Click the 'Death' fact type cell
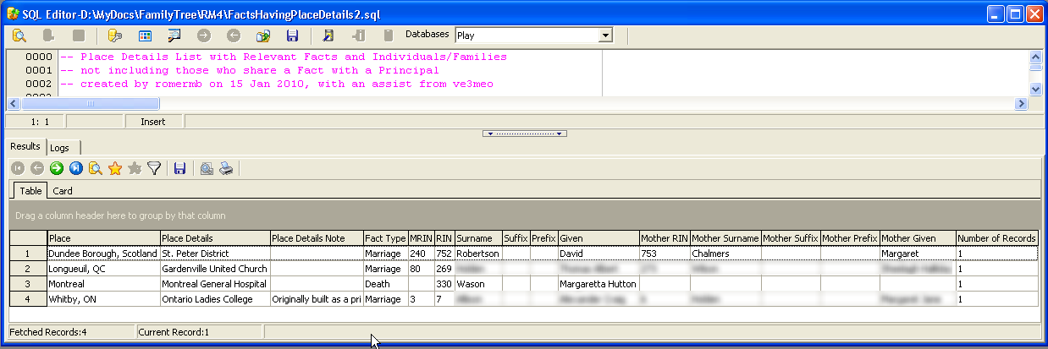The width and height of the screenshot is (1048, 349). 385,284
